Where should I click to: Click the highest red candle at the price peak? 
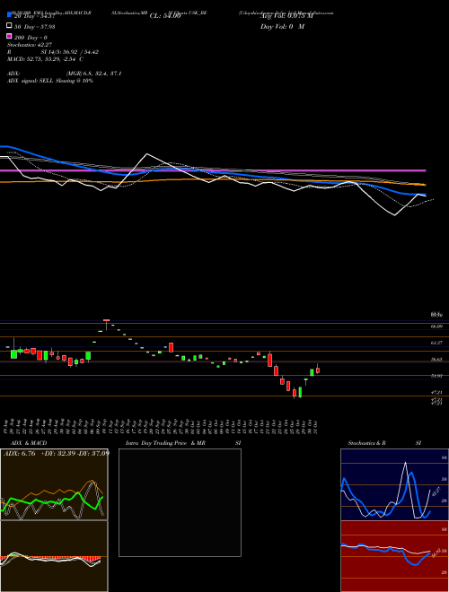[x=107, y=321]
